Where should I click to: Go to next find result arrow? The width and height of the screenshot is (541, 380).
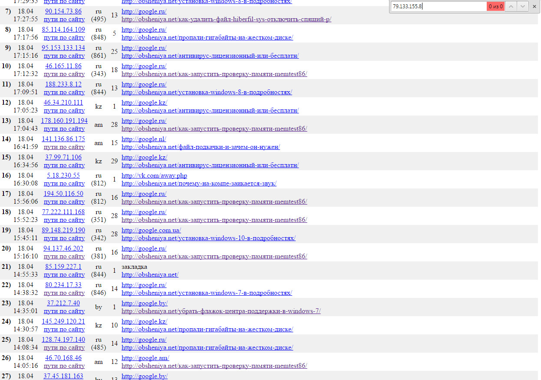[523, 6]
